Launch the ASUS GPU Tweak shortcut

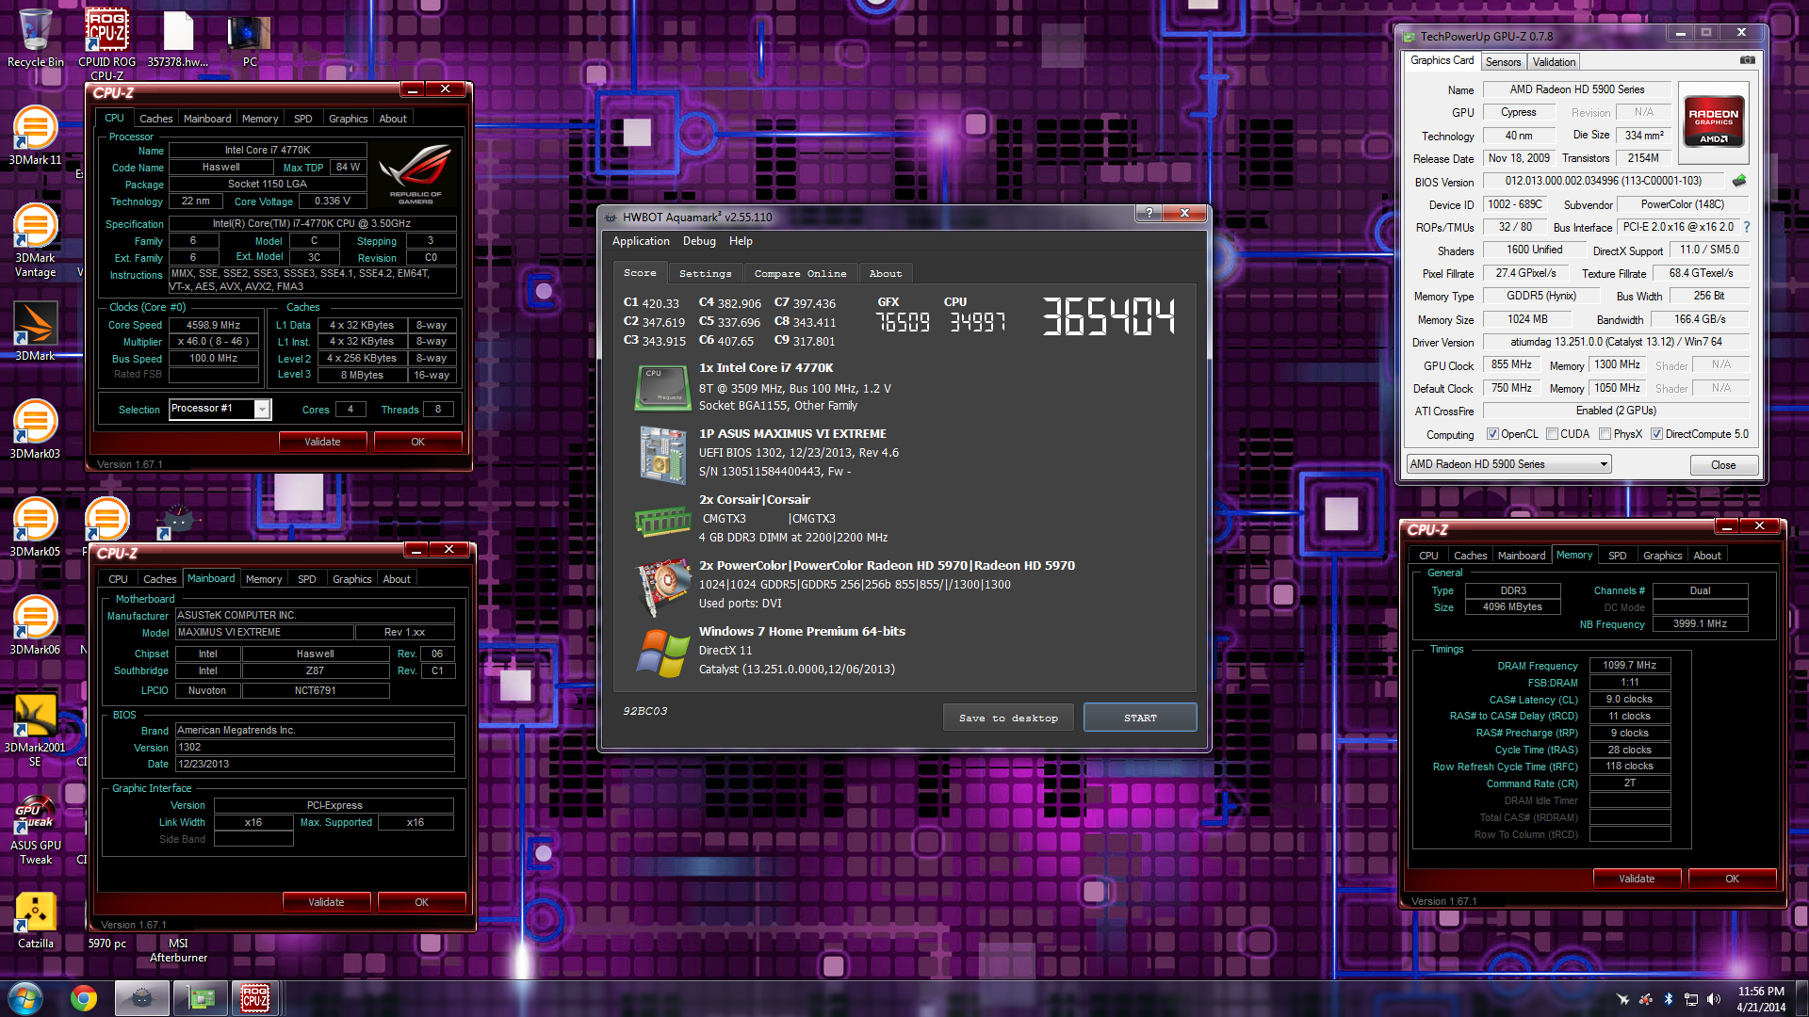[x=35, y=829]
